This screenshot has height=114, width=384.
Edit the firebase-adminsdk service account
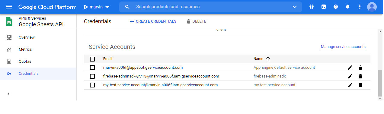click(350, 76)
